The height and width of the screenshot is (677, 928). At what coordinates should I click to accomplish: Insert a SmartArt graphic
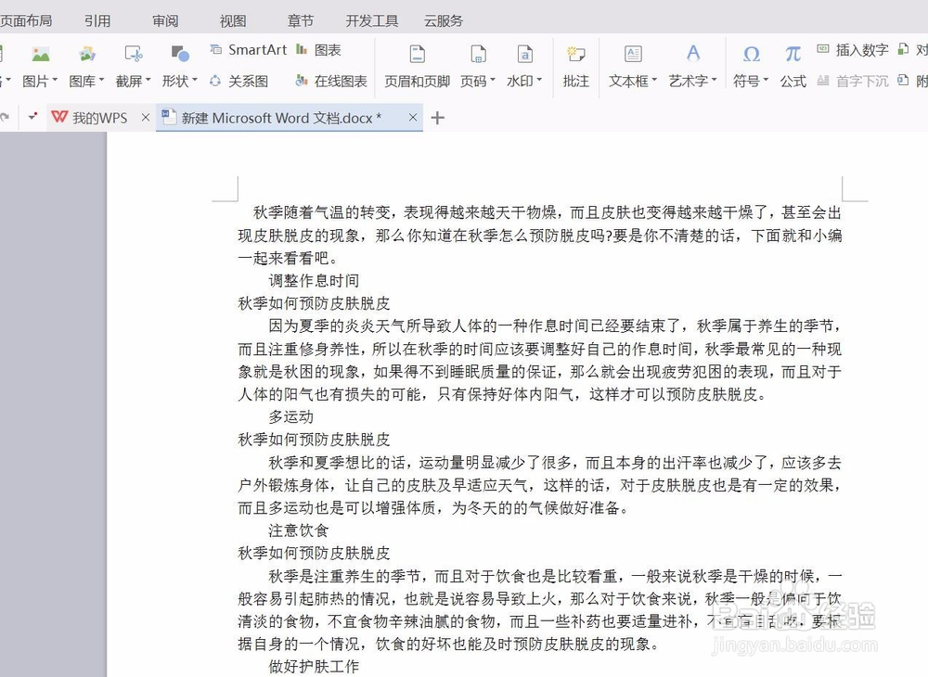pyautogui.click(x=248, y=50)
